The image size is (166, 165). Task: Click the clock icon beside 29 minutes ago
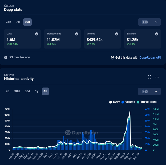[x=6, y=58]
